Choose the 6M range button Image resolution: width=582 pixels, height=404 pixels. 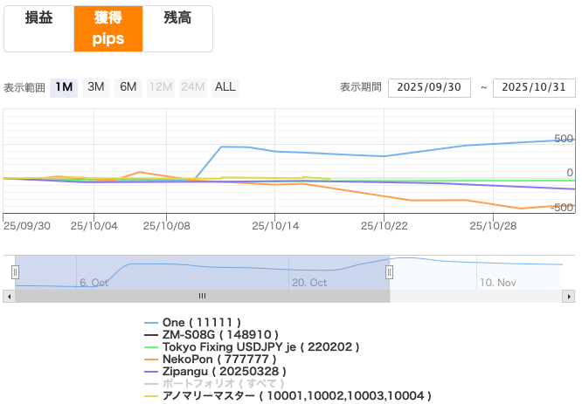[128, 87]
